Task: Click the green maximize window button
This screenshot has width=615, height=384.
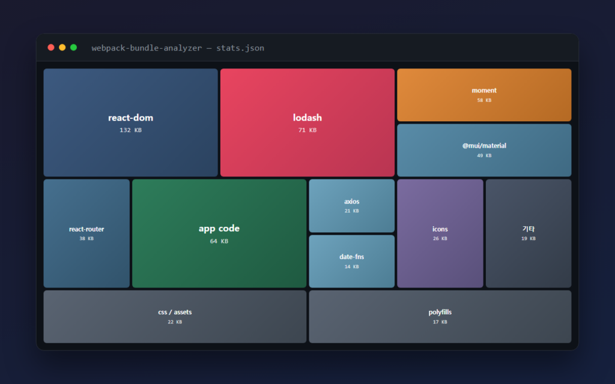Action: tap(73, 47)
